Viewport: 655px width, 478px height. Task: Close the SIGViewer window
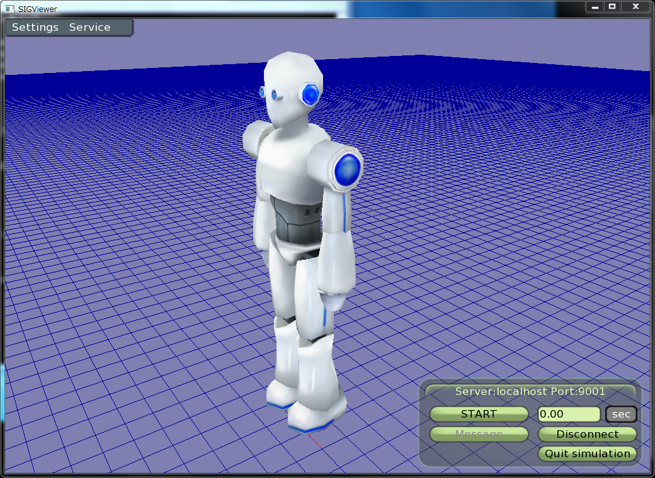pyautogui.click(x=635, y=7)
